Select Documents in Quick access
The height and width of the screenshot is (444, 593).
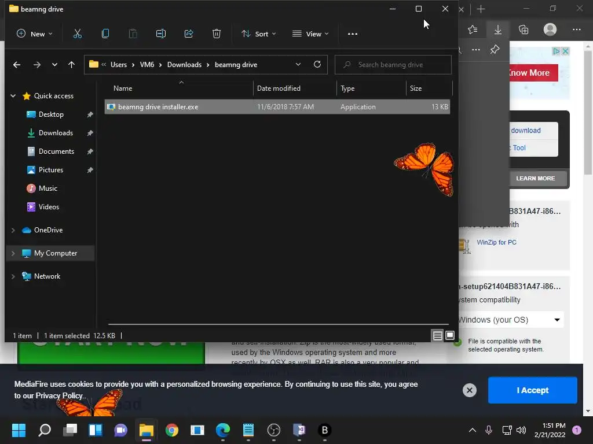pos(56,151)
